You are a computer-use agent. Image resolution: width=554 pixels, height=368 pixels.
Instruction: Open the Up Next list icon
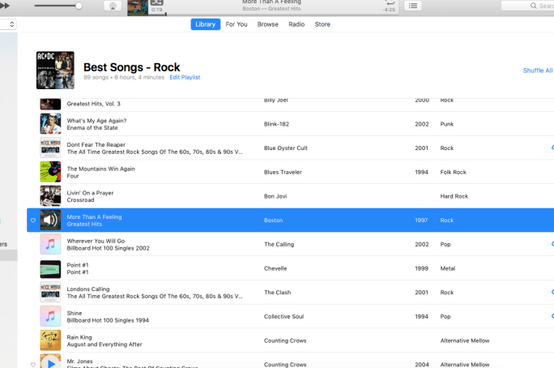pyautogui.click(x=413, y=6)
